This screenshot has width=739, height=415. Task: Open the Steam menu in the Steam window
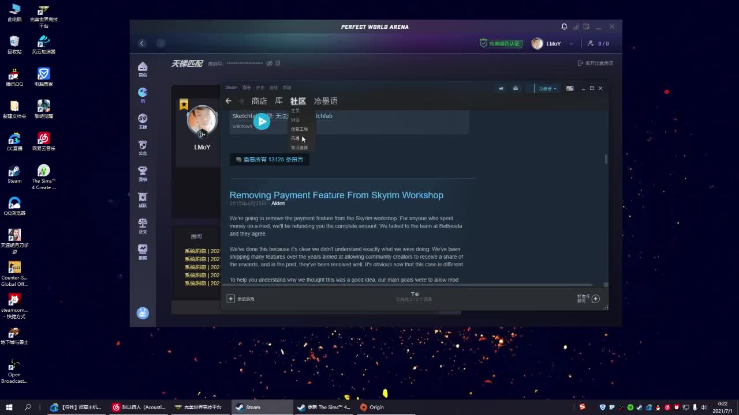coord(231,88)
